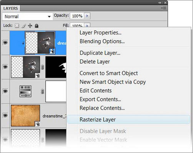
Task: Hide the selected top smart object layer
Action: point(5,43)
